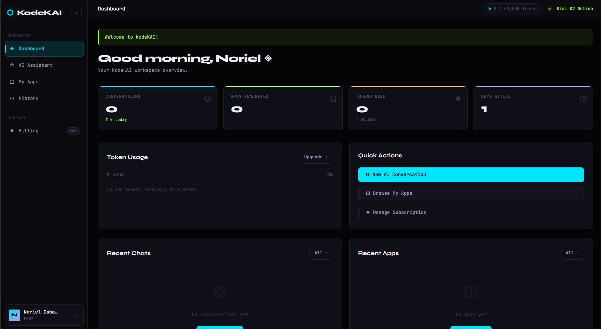
Task: Click the blue diamond token icon in the header
Action: click(x=490, y=9)
